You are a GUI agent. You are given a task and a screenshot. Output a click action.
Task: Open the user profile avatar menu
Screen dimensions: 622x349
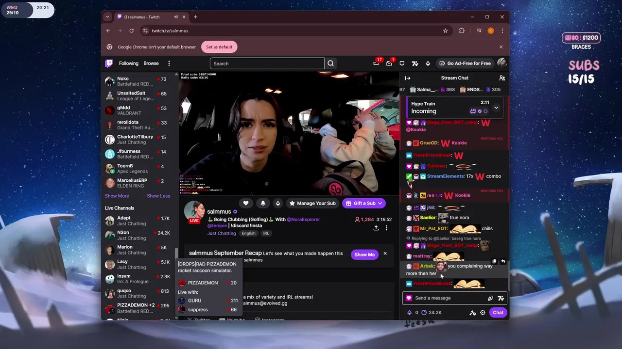tap(501, 63)
